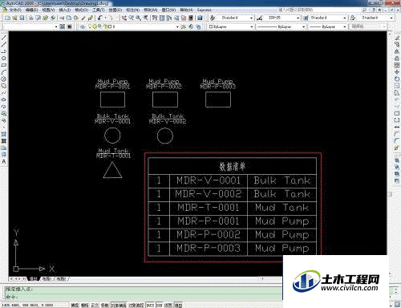The width and height of the screenshot is (401, 308).
Task: Select the Rotate tool in modify toolbar
Action: pyautogui.click(x=397, y=79)
